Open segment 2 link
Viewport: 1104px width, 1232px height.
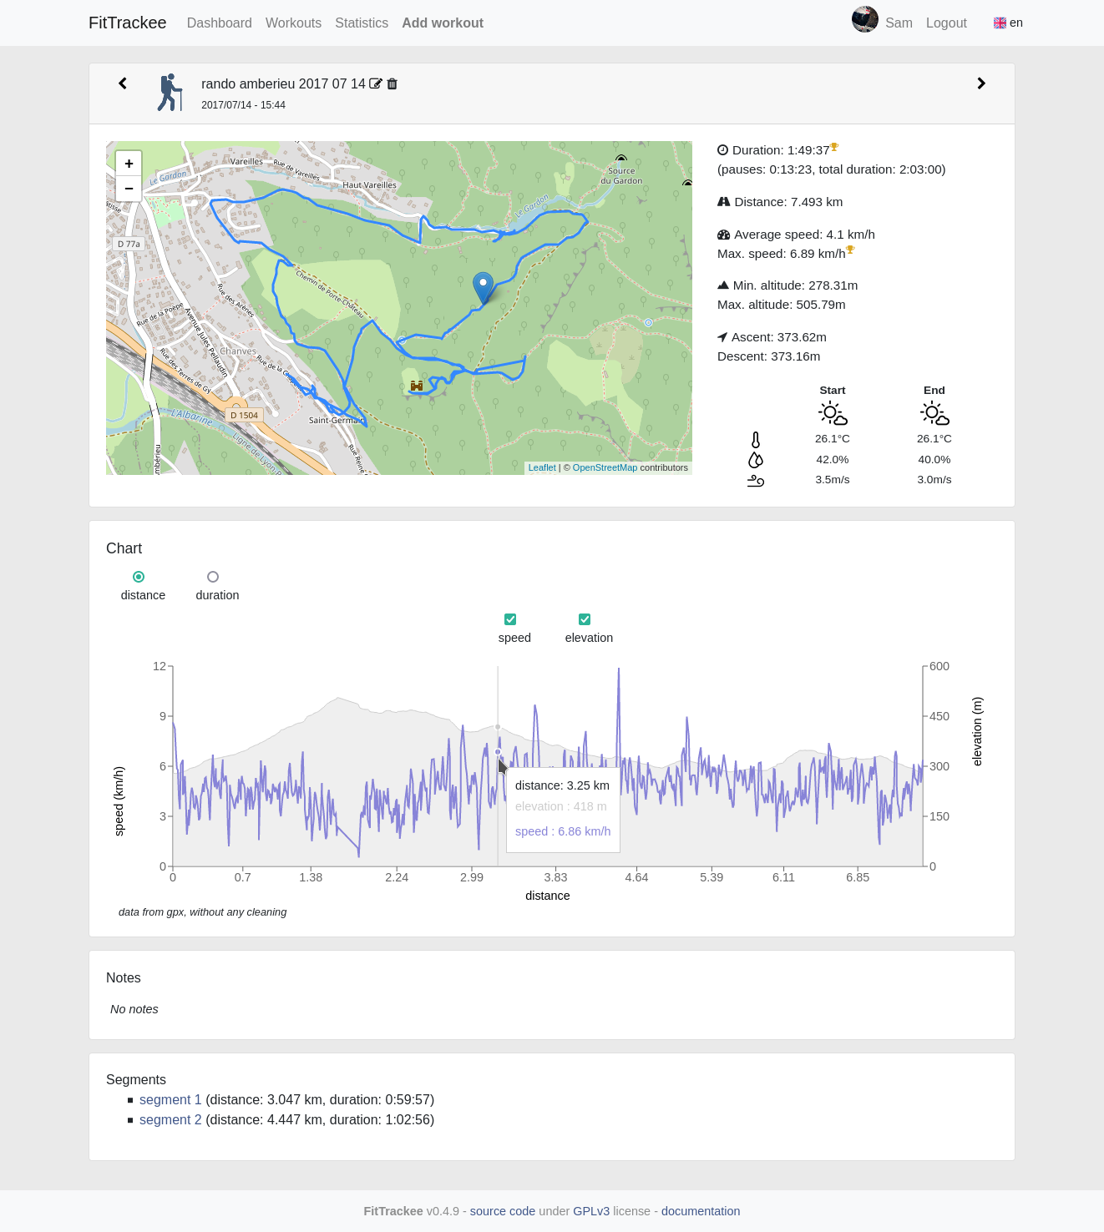point(170,1120)
